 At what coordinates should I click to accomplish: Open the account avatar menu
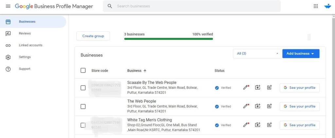click(x=327, y=6)
